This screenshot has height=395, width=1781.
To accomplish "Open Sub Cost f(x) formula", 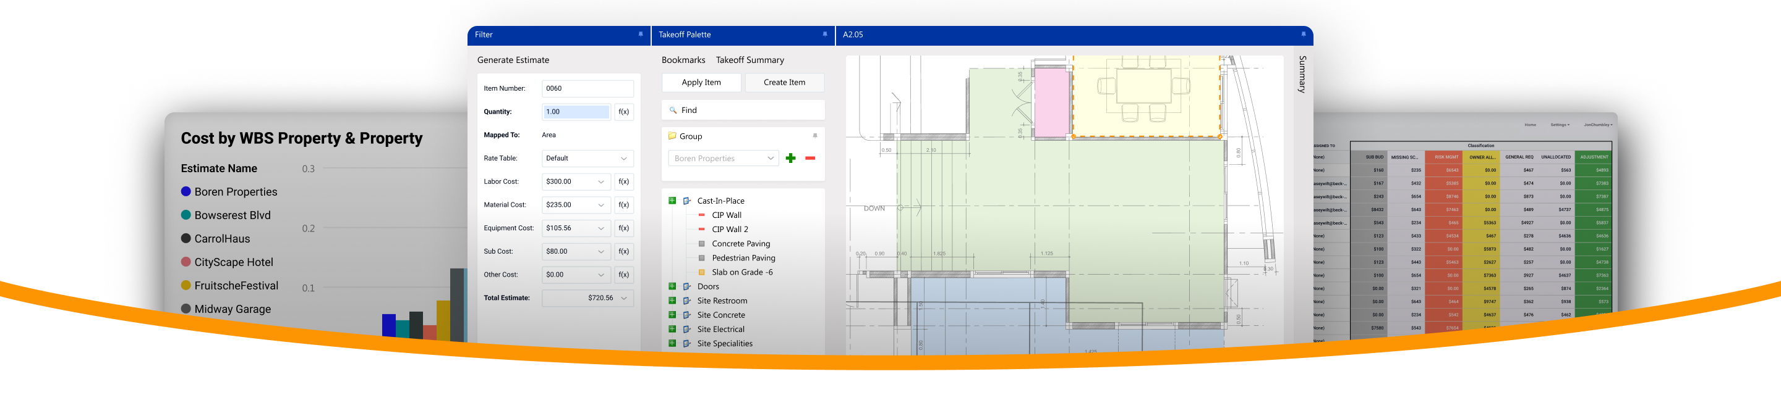I will [623, 251].
